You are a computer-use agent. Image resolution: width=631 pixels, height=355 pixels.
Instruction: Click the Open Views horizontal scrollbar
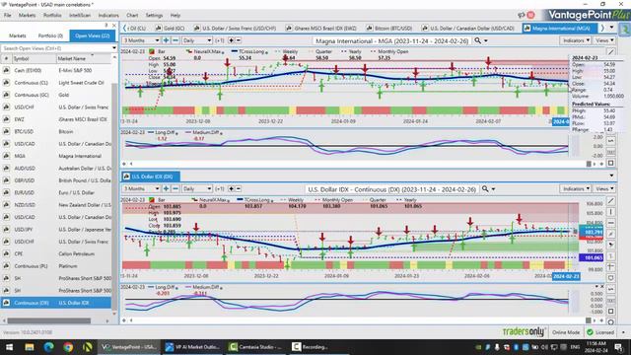[48, 320]
